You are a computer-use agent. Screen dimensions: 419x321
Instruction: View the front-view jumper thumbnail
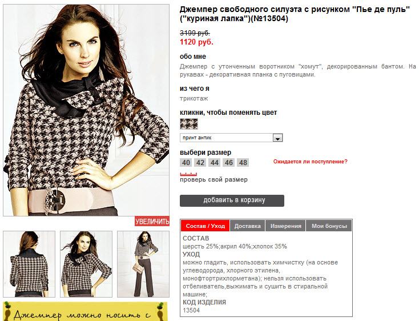(86, 264)
